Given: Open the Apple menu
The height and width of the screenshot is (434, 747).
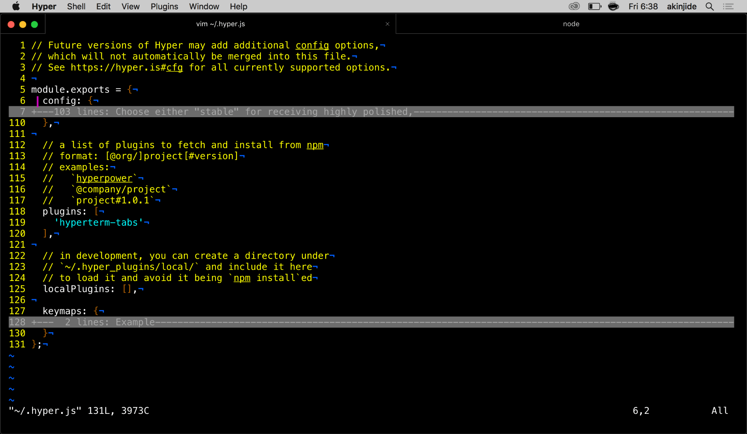Looking at the screenshot, I should [x=16, y=6].
